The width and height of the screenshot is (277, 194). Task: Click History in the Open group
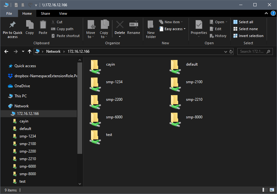point(218,36)
